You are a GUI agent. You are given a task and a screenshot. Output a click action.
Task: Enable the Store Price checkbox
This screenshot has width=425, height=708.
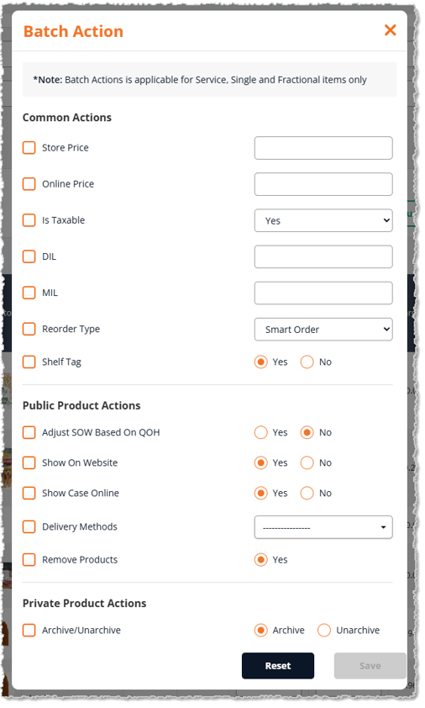pyautogui.click(x=29, y=148)
